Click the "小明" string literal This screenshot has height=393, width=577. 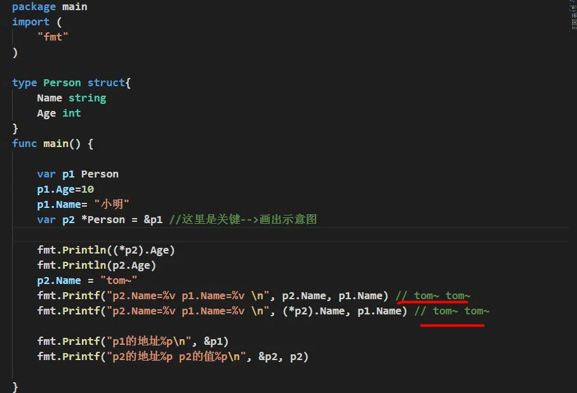pos(112,204)
